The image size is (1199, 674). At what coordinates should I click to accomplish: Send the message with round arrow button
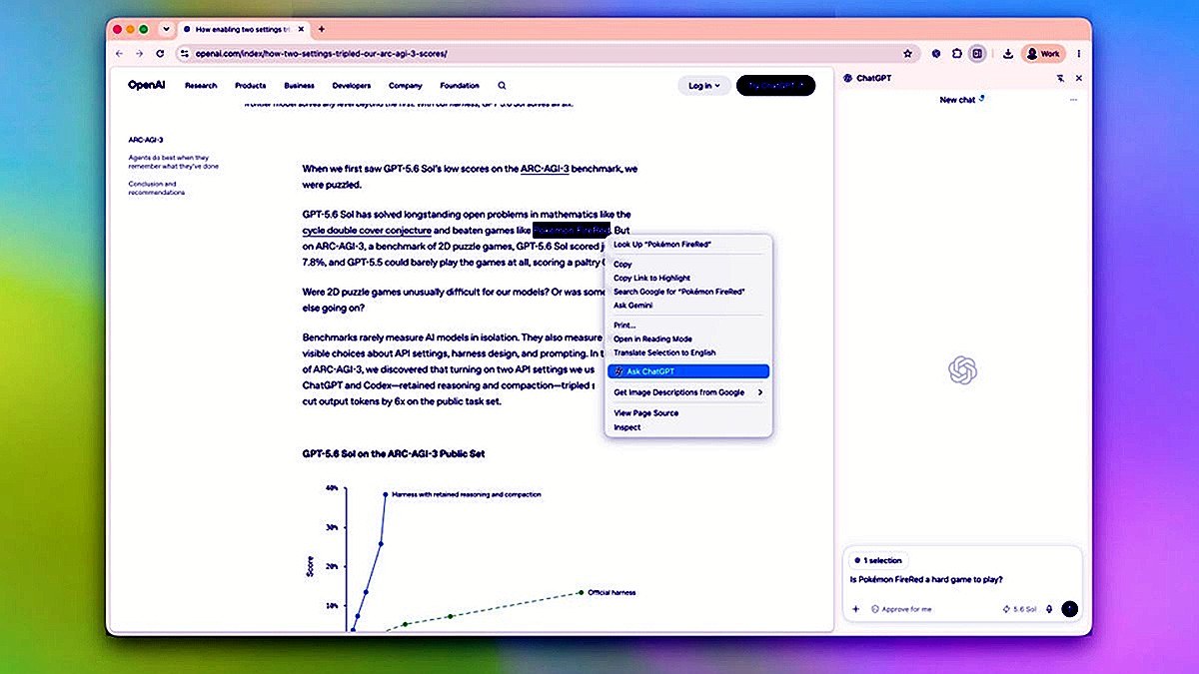tap(1070, 609)
